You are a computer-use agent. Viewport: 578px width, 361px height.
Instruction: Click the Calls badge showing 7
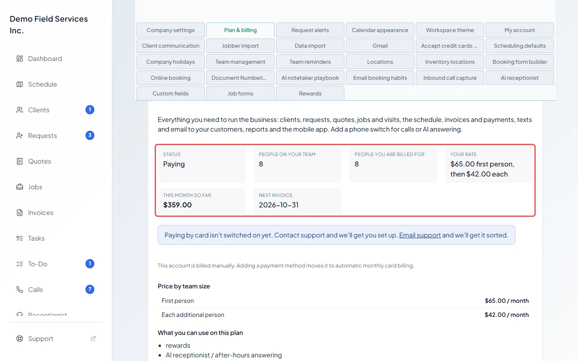tap(90, 289)
